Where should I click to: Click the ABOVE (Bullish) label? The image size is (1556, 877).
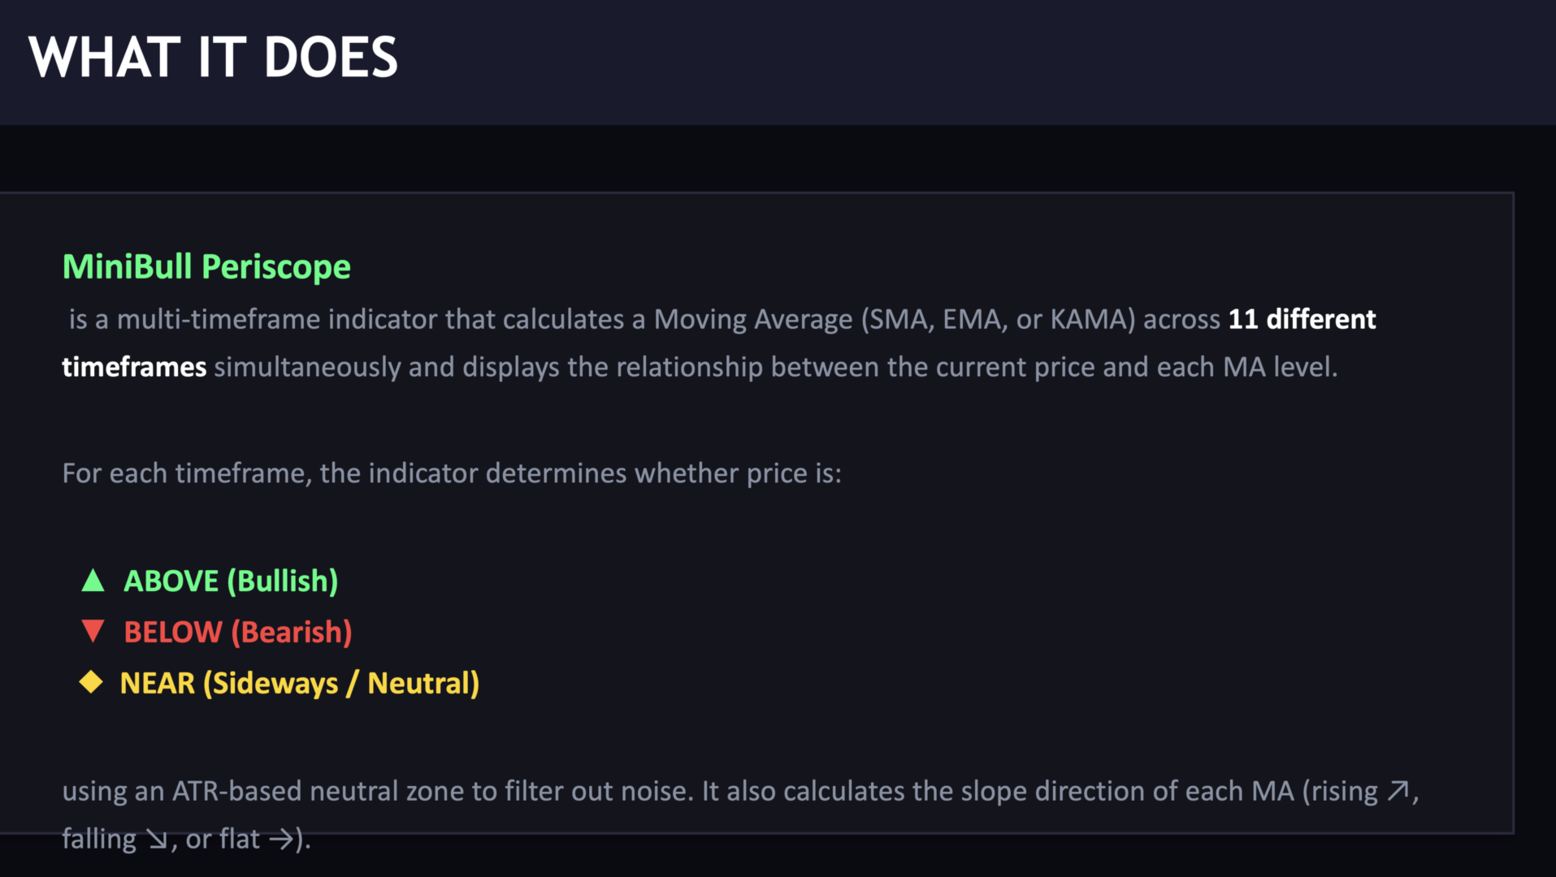tap(231, 581)
